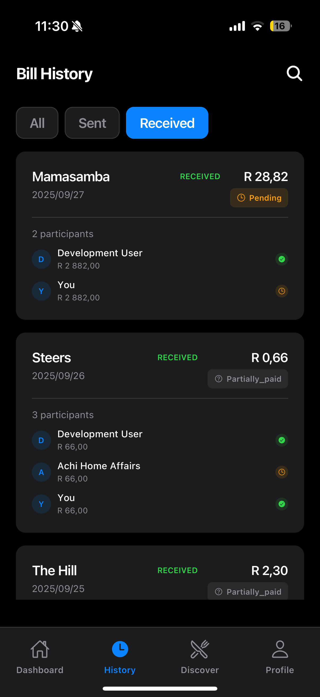Screen dimensions: 320x697
Task: Open The Hill bill card title
Action: [55, 571]
